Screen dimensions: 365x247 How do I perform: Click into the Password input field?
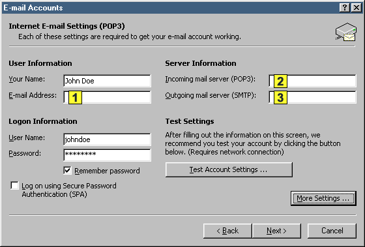(107, 155)
